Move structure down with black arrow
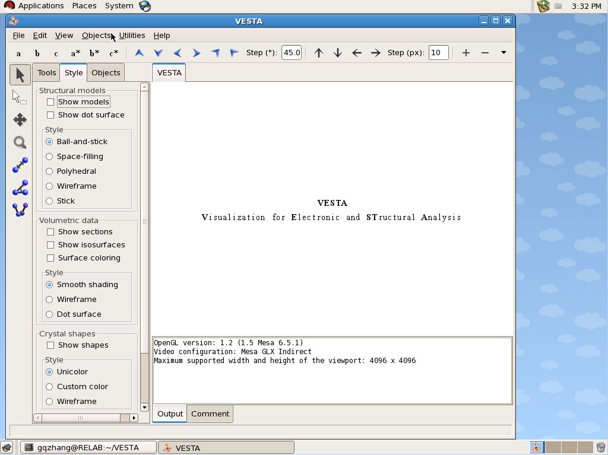608x455 pixels. point(337,53)
